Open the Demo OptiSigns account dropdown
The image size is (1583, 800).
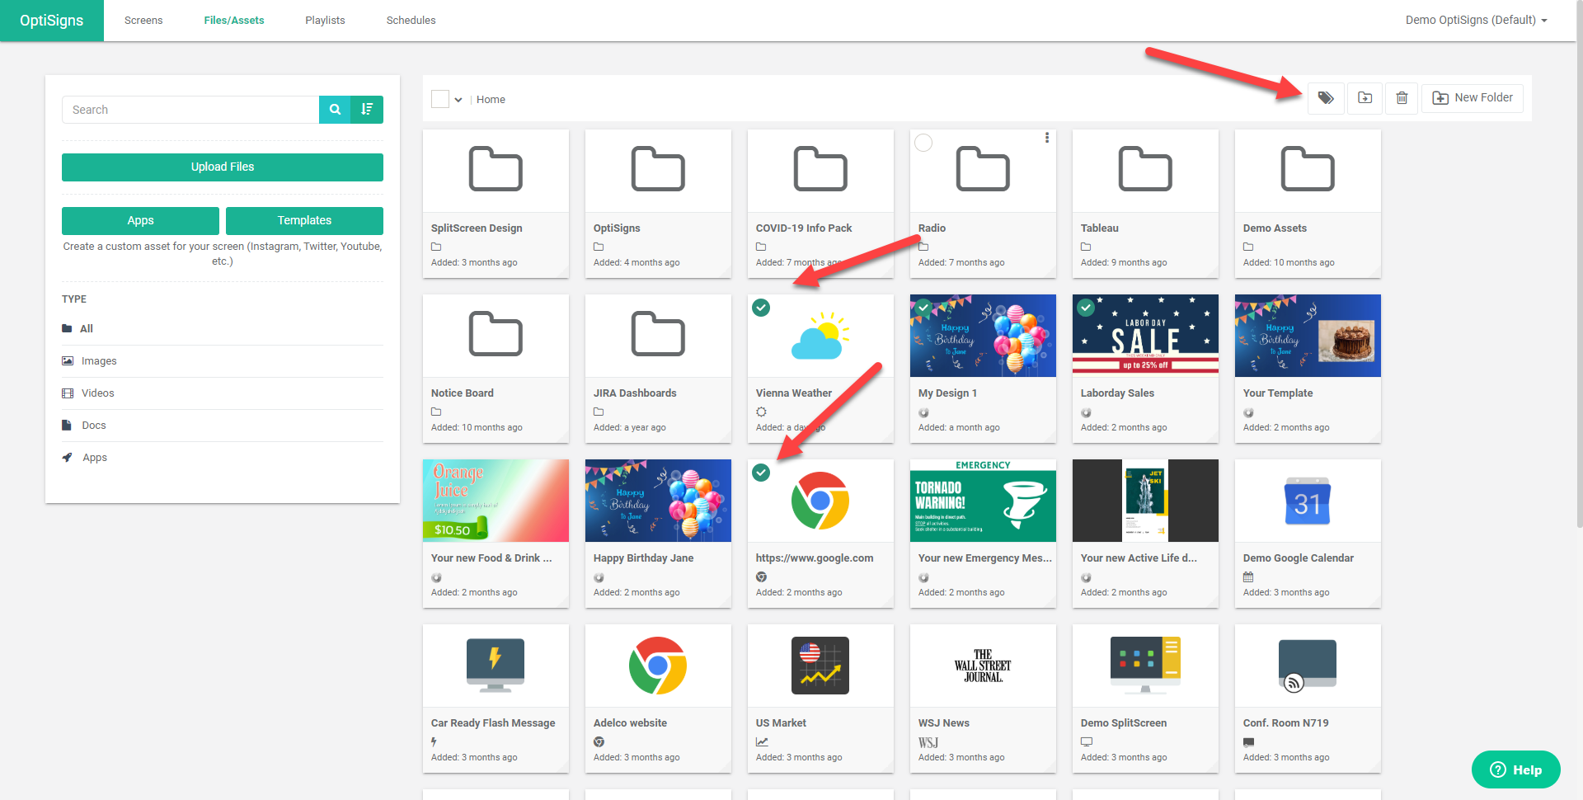[x=1476, y=20]
